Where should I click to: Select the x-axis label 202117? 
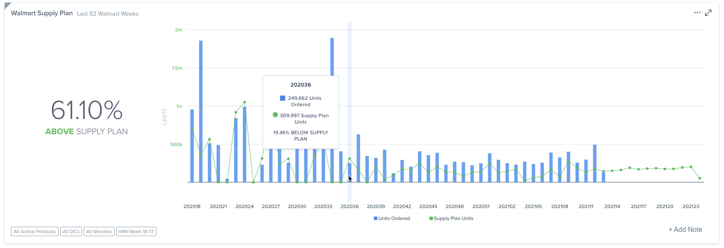[x=639, y=206]
